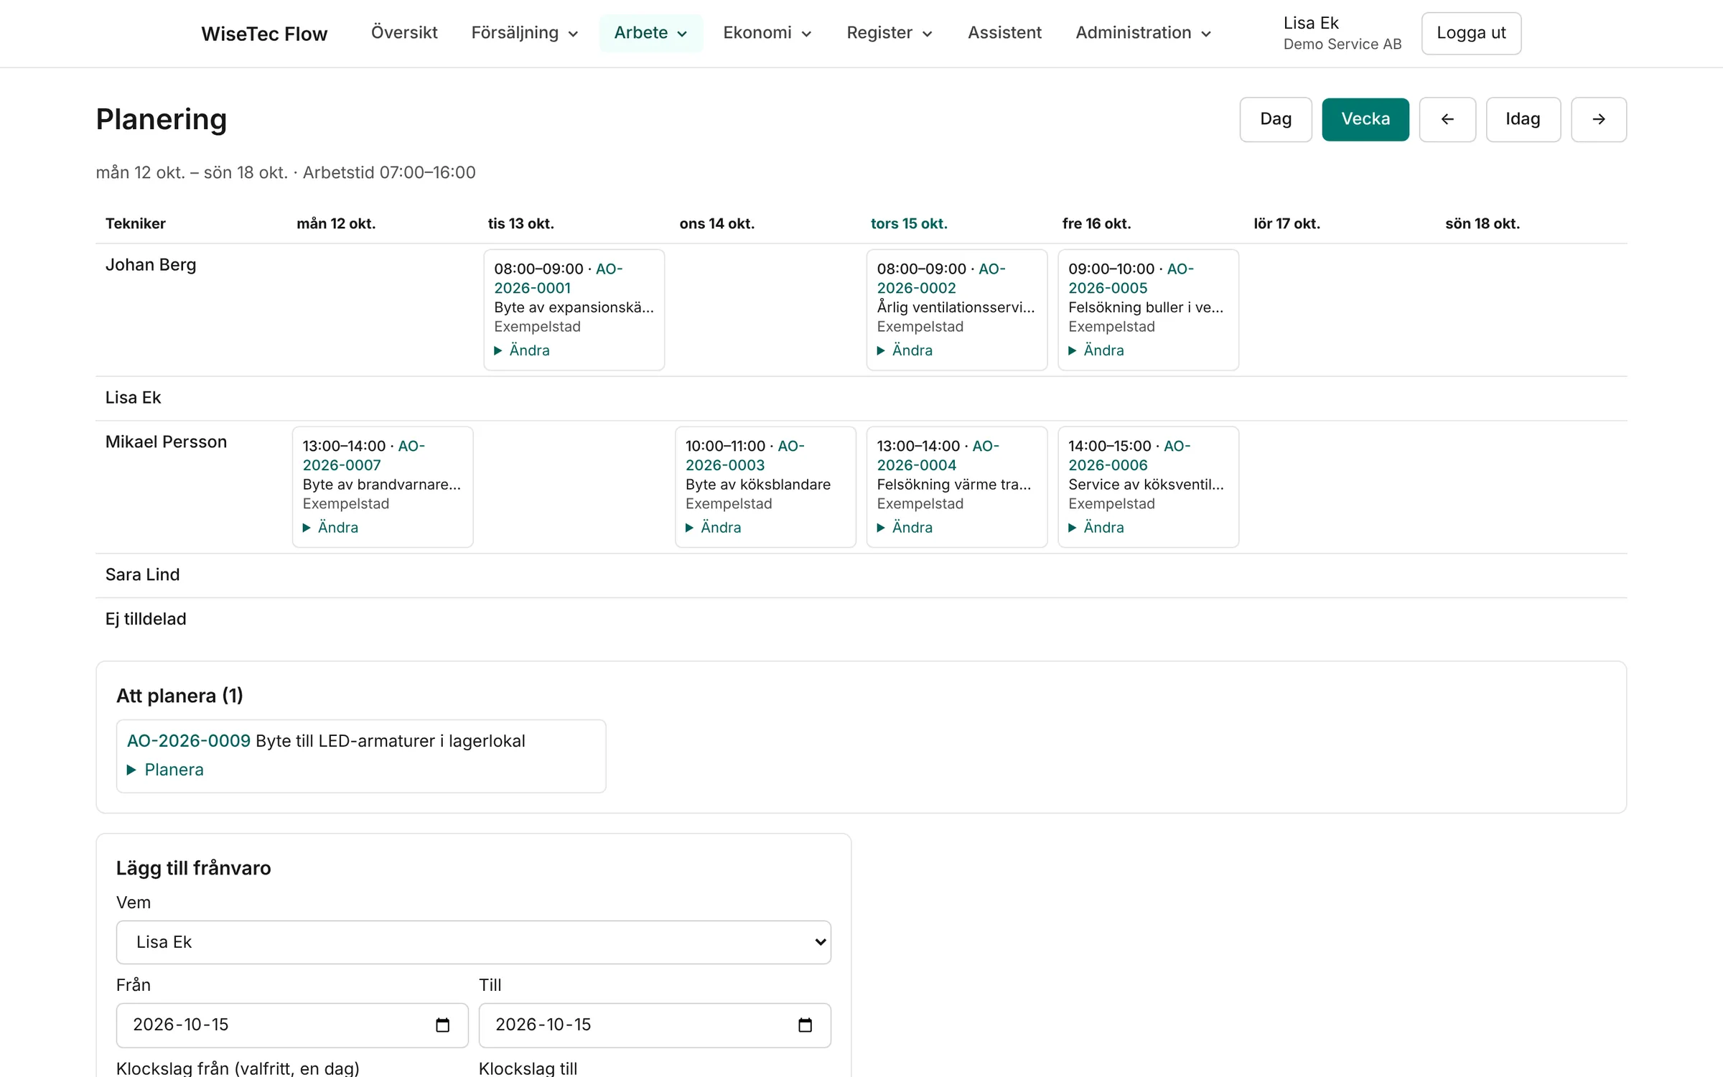Open work order link AO-2026-0007
Viewport: 1723px width, 1077px height.
342,465
